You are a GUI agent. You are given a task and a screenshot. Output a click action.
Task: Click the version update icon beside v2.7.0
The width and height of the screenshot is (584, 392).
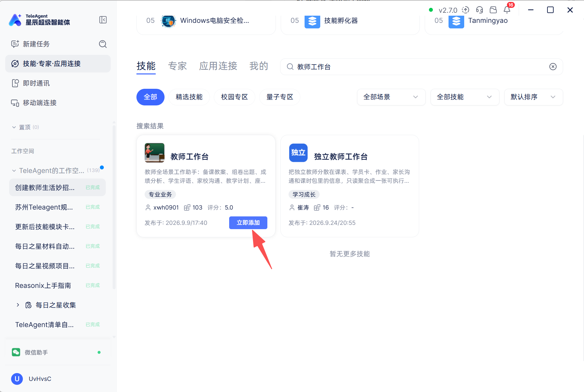click(466, 10)
